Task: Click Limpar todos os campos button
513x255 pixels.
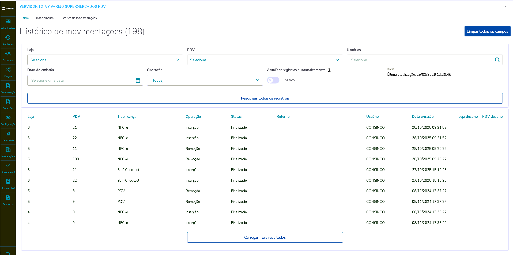Action: click(487, 31)
